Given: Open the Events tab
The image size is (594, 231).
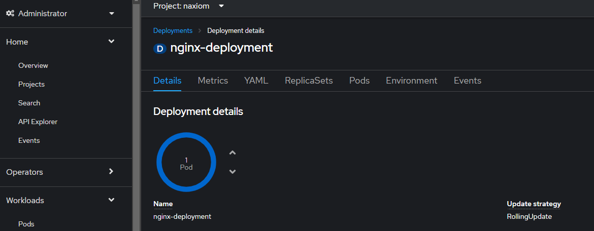Looking at the screenshot, I should click(x=468, y=81).
